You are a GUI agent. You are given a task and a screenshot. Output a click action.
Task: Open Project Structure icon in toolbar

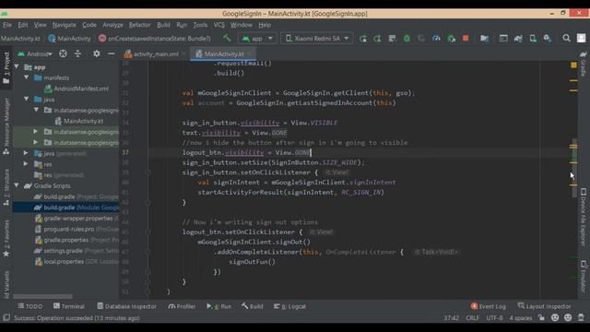click(x=485, y=39)
